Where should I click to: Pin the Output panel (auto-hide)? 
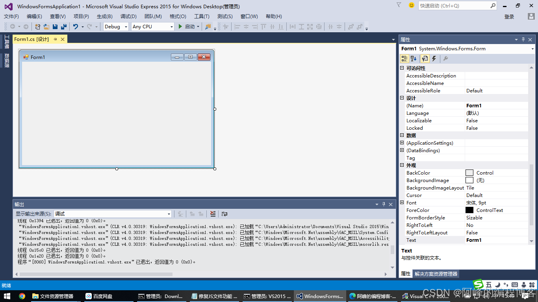point(384,204)
